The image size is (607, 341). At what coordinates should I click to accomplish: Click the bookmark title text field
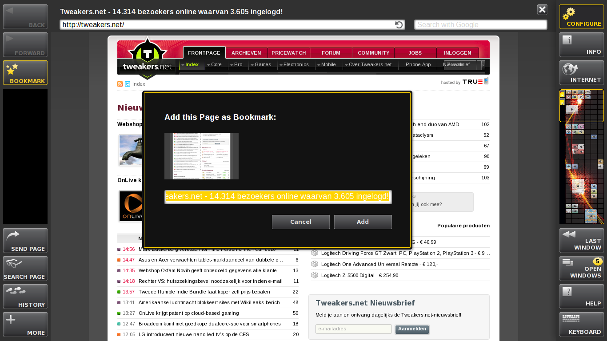point(278,197)
